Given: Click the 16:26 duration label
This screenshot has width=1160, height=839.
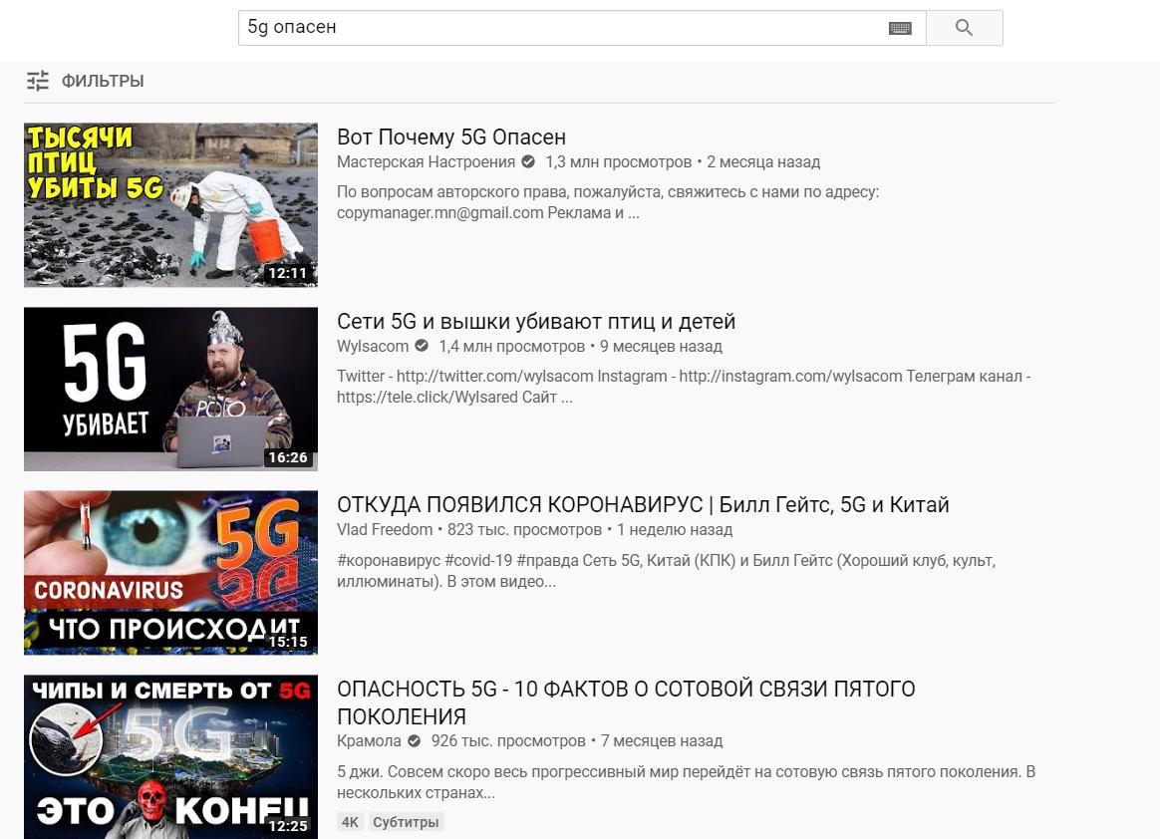Looking at the screenshot, I should click(288, 457).
